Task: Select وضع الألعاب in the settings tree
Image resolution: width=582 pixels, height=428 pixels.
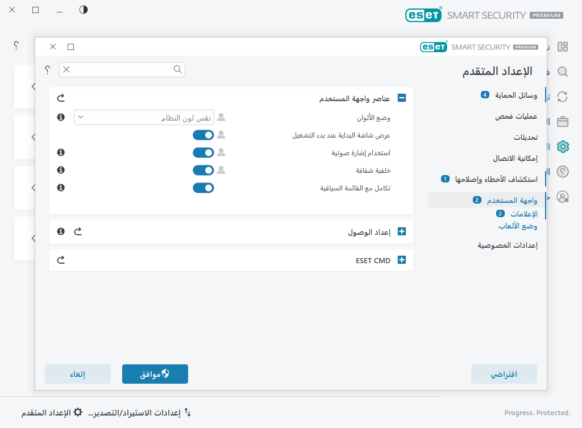Action: pyautogui.click(x=518, y=226)
